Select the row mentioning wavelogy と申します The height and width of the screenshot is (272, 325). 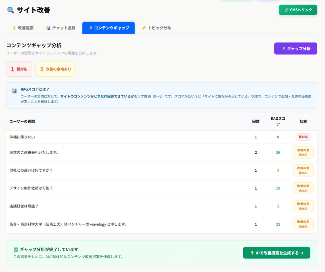(x=162, y=224)
